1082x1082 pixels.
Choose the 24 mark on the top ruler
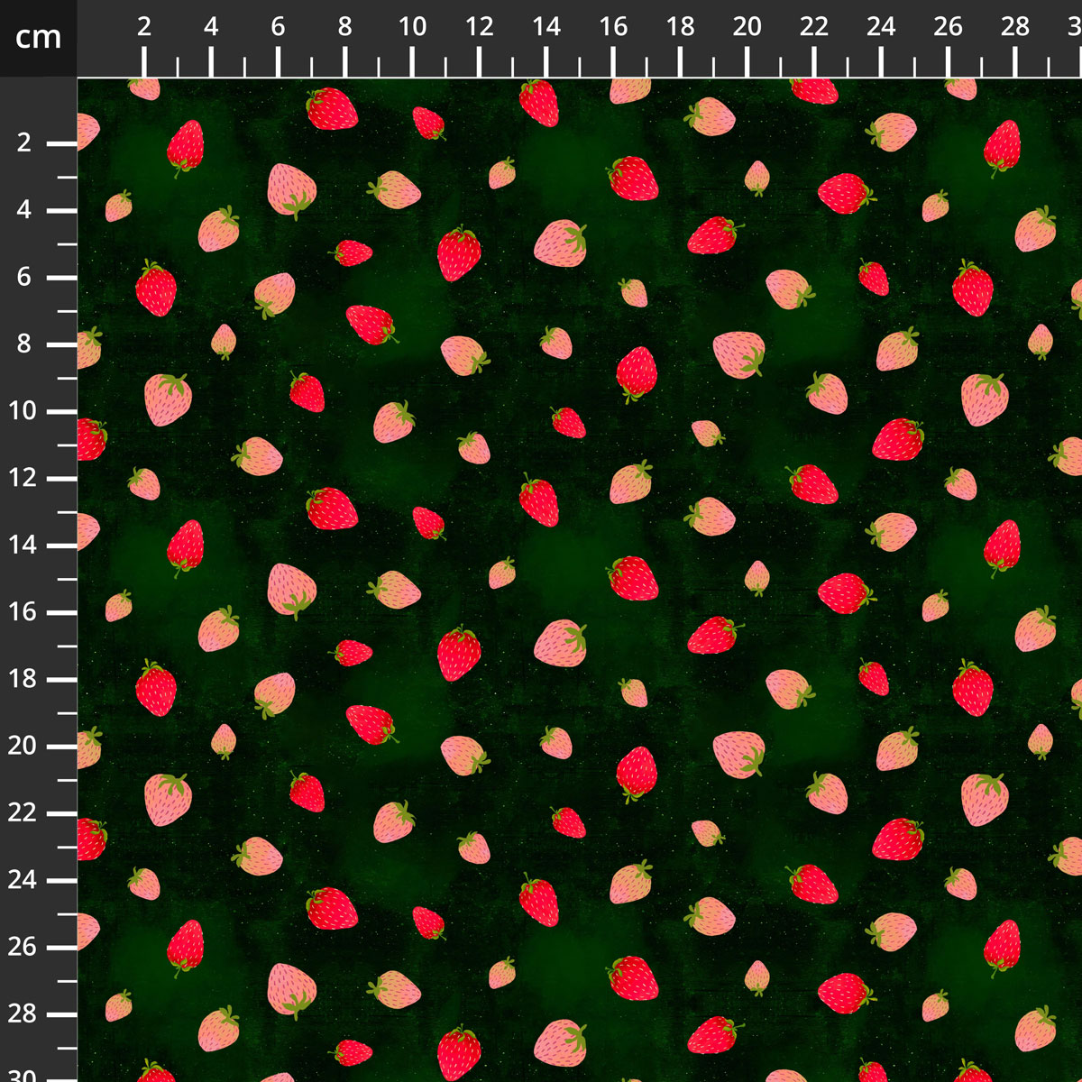tap(881, 27)
